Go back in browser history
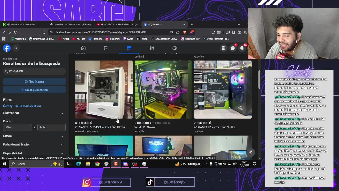The width and height of the screenshot is (339, 191). coord(4,32)
